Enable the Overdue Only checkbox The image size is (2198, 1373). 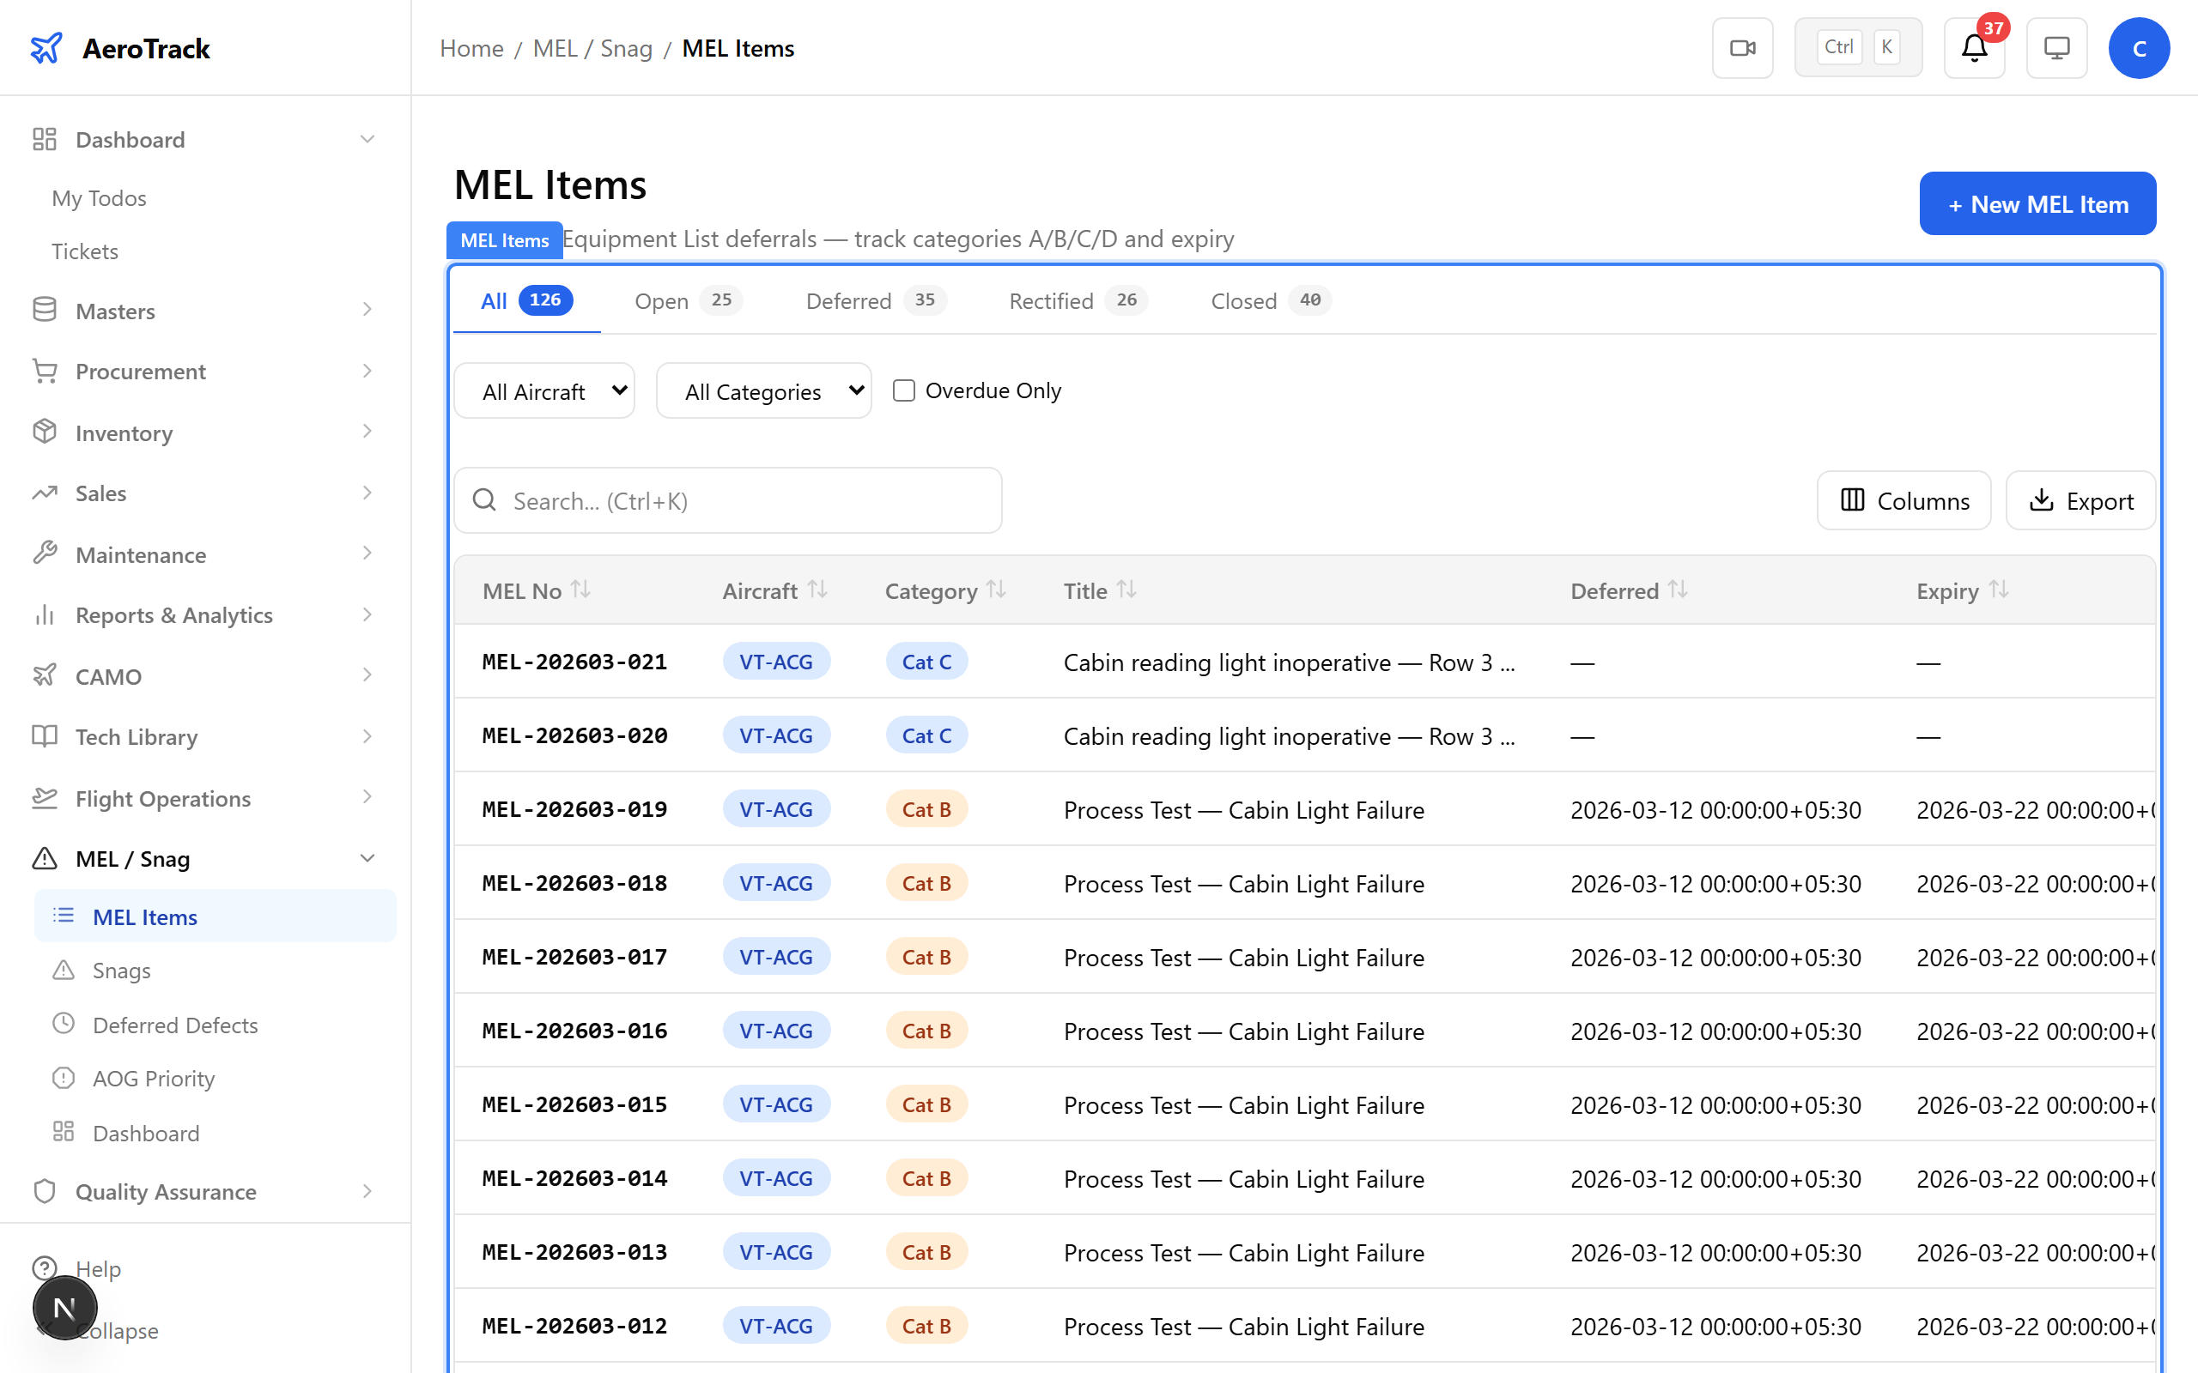[x=904, y=390]
